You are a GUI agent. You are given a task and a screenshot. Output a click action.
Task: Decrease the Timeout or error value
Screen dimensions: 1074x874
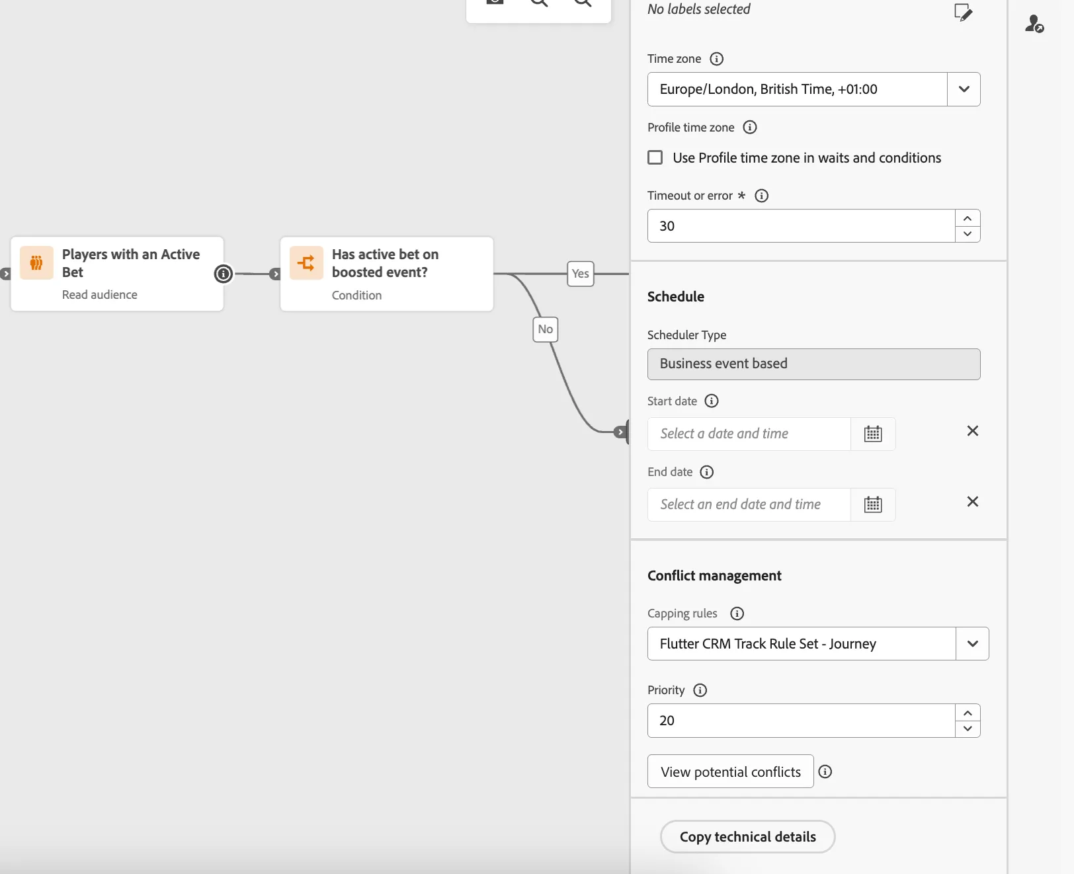point(968,234)
